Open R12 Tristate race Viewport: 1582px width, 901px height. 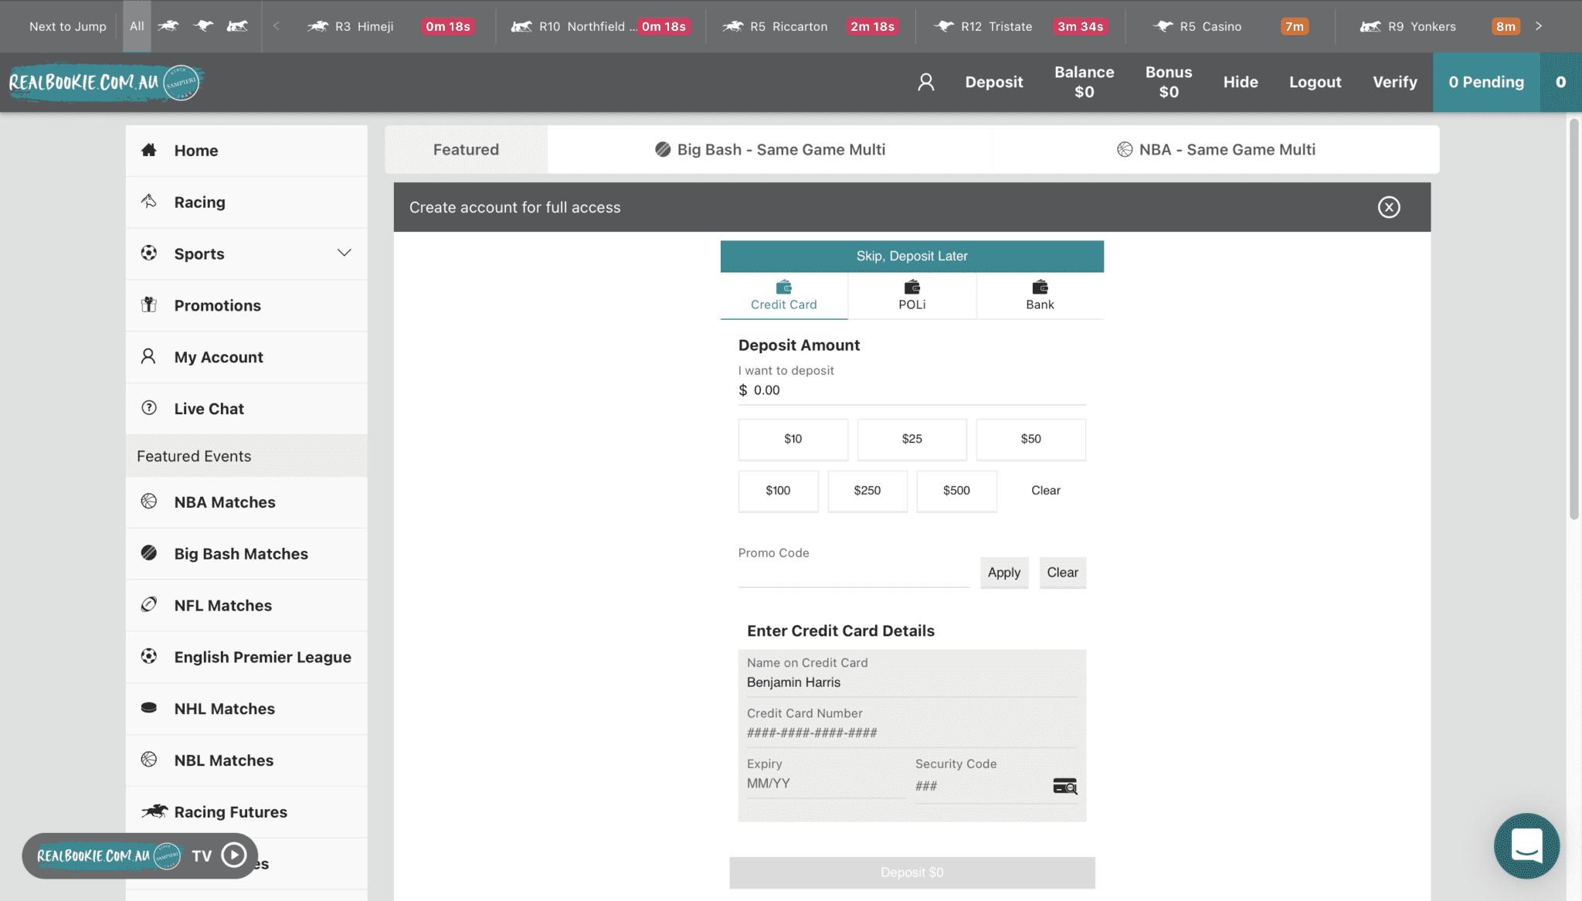(1020, 26)
